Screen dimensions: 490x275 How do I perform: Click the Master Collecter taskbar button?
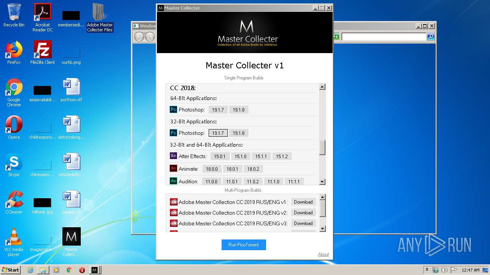[x=95, y=270]
